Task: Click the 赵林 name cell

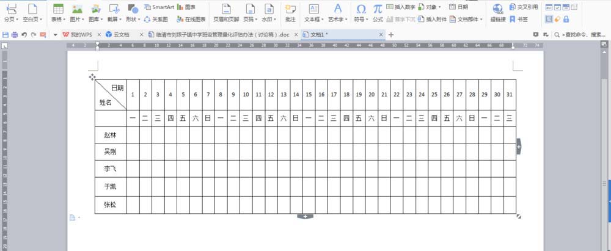Action: (x=111, y=135)
